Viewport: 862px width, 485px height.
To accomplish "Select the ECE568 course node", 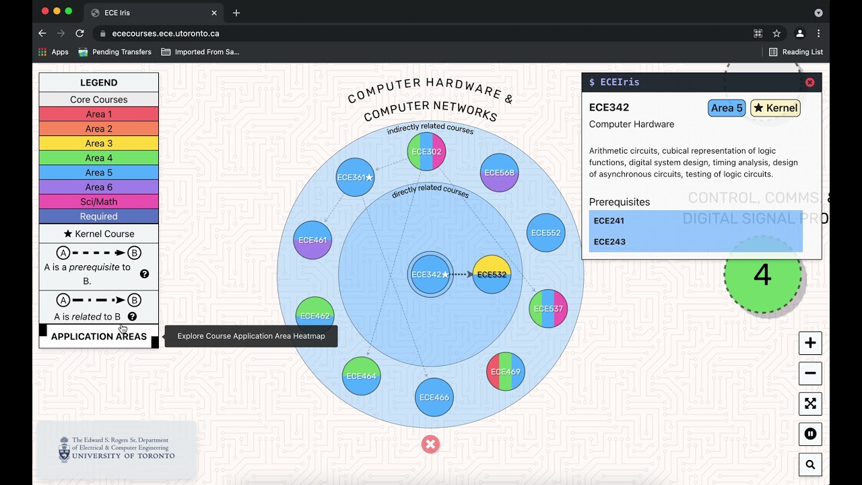I will tap(499, 172).
